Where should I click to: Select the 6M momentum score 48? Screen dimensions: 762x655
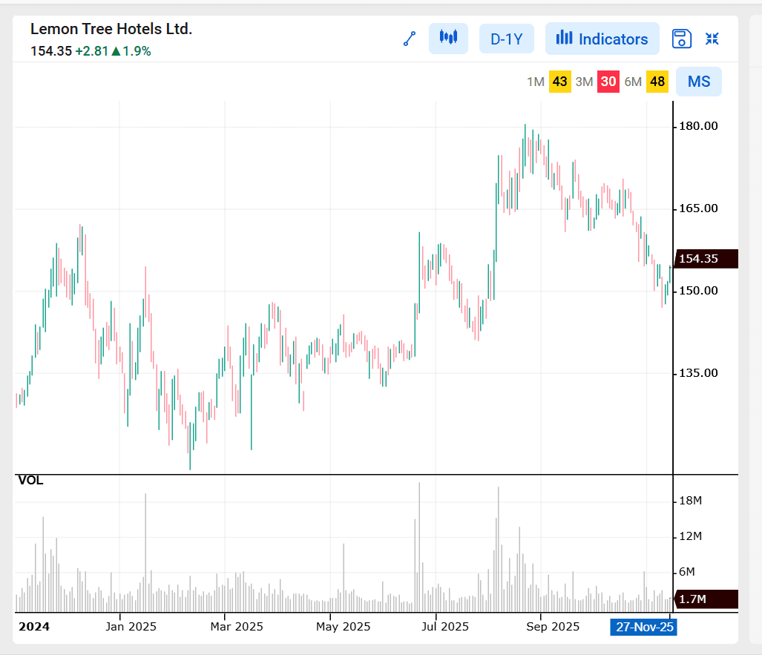pos(657,82)
